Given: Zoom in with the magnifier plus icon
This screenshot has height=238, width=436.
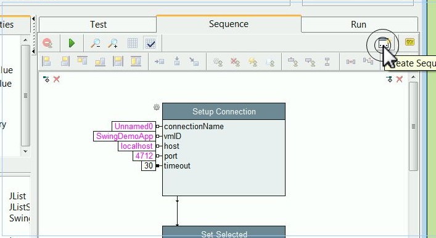Looking at the screenshot, I should pyautogui.click(x=113, y=43).
